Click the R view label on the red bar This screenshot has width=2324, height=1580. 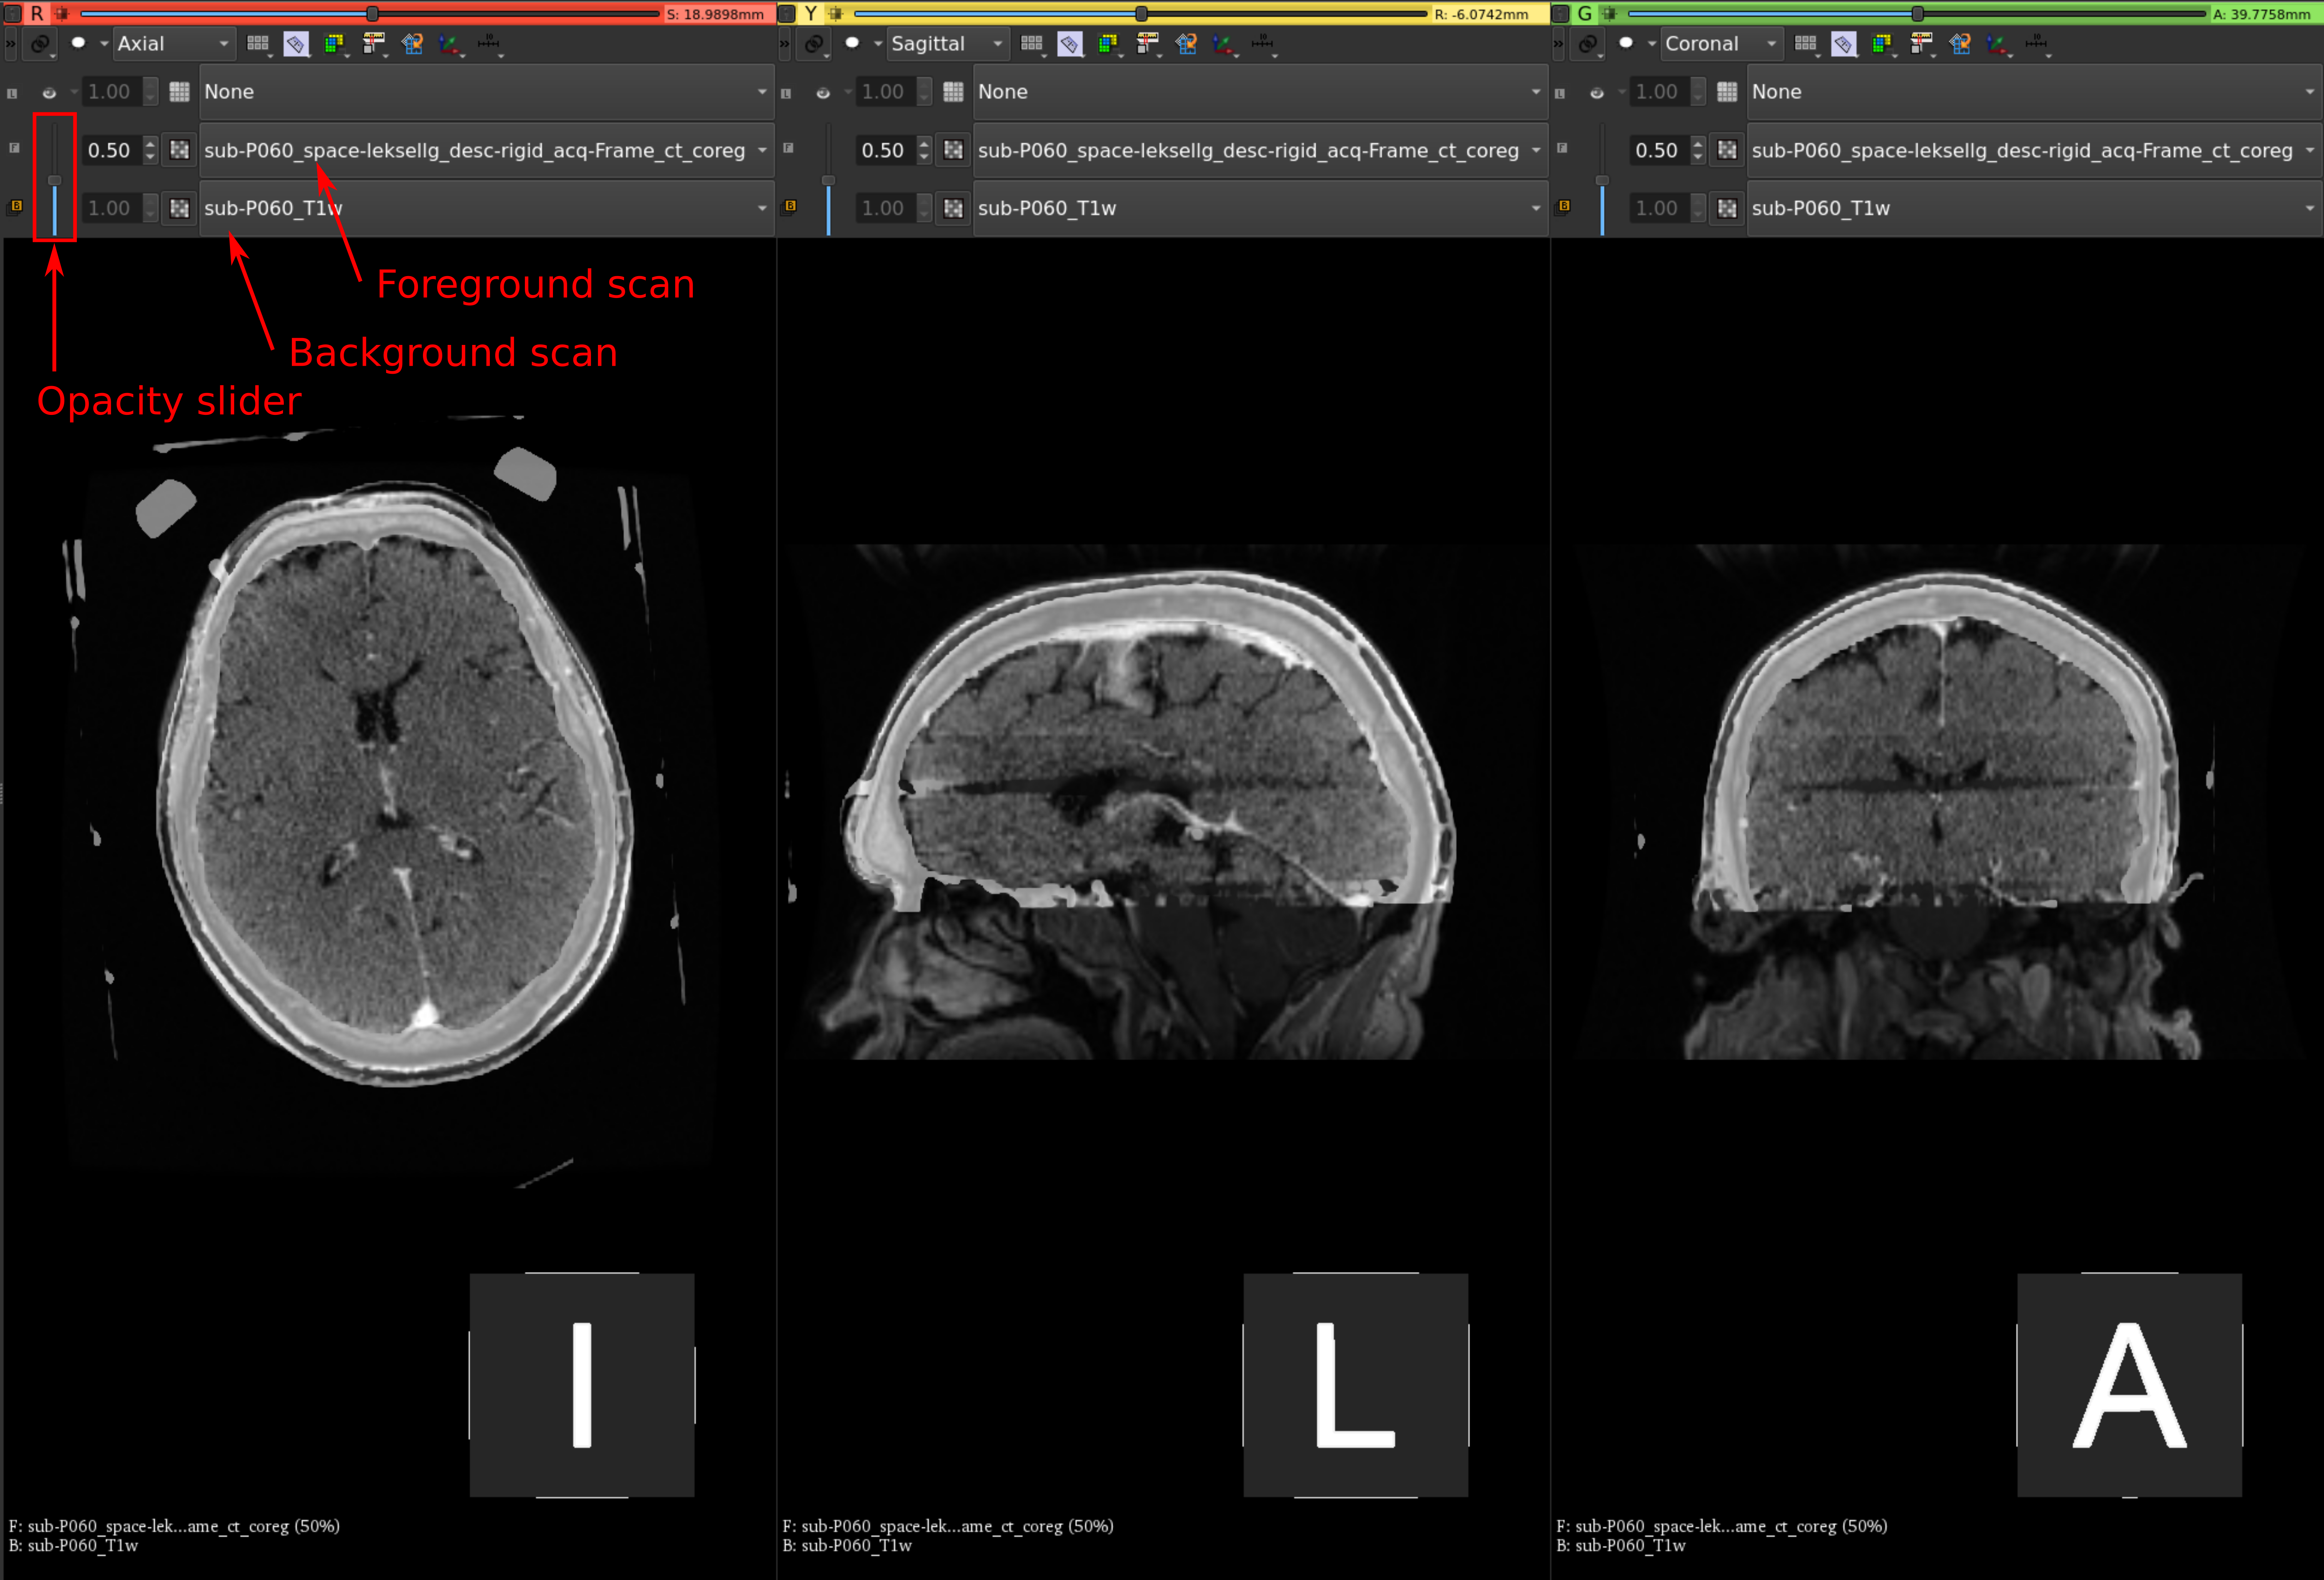tap(37, 14)
